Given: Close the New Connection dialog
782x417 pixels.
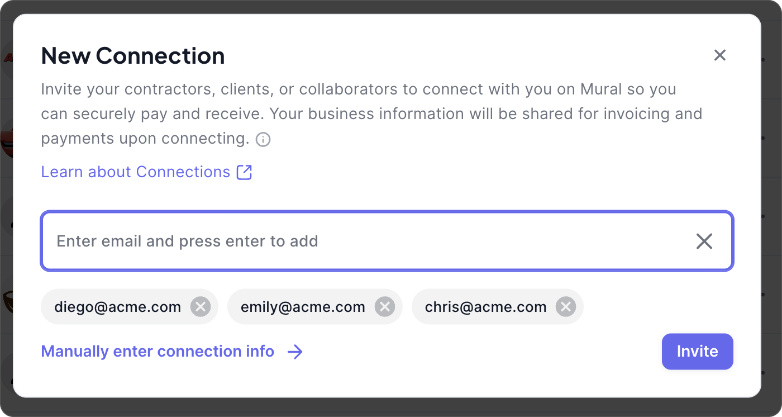Looking at the screenshot, I should [719, 55].
